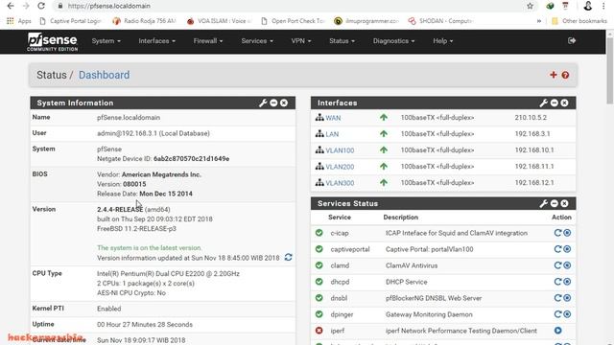The image size is (614, 345).
Task: Click the logout icon in navbar
Action: click(x=572, y=40)
